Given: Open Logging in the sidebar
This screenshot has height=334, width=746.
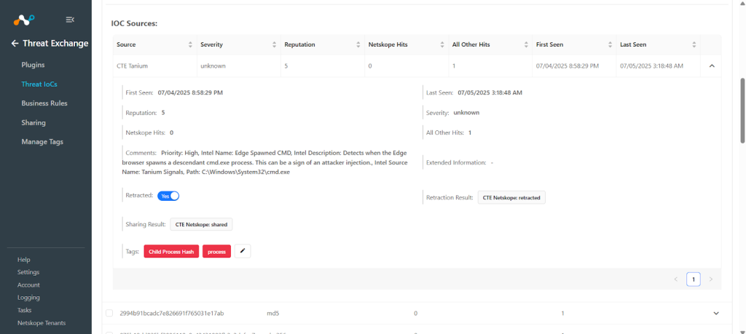Looking at the screenshot, I should (28, 298).
